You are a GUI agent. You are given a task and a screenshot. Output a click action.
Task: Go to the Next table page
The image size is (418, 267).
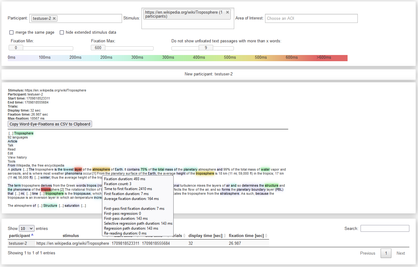[401, 253]
